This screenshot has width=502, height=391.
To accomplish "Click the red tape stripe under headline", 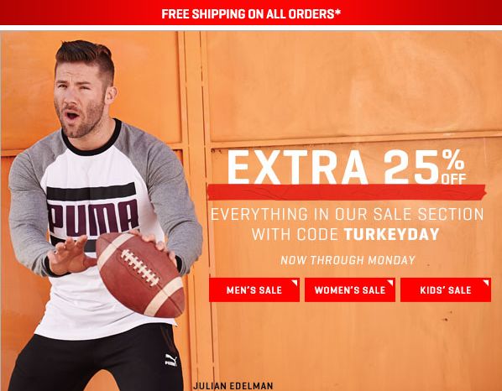I will pos(347,192).
